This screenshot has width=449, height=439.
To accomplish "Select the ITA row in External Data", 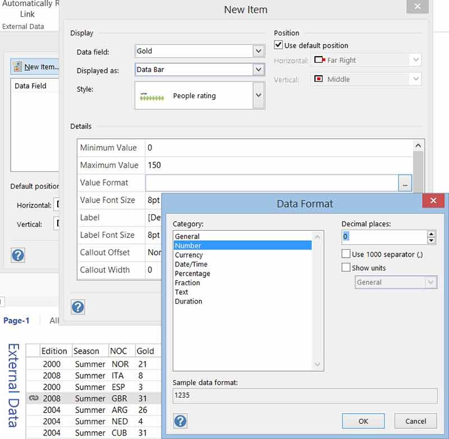I will point(94,376).
